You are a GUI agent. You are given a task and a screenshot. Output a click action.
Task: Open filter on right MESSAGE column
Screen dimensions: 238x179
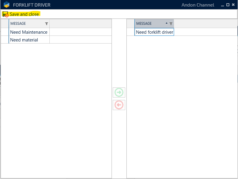click(171, 24)
